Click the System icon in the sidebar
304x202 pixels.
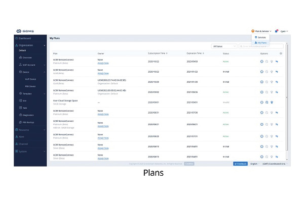(x=17, y=151)
